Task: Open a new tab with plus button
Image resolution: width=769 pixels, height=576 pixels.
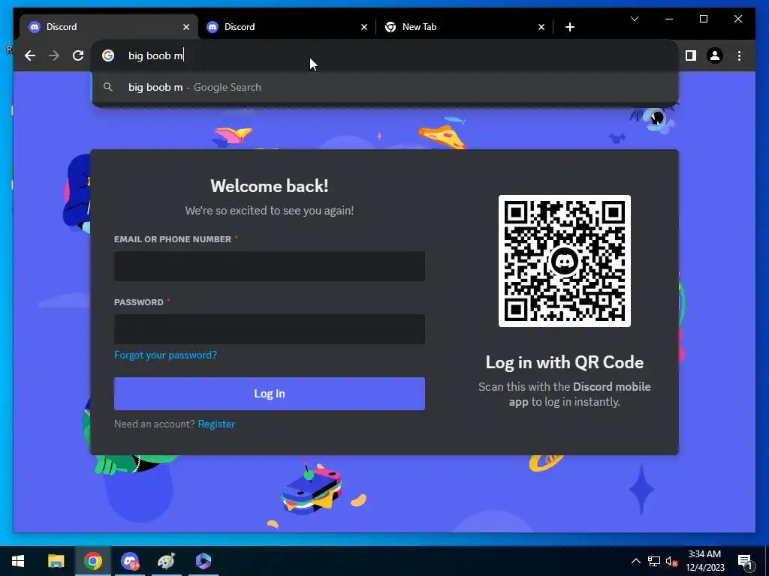Action: click(569, 27)
